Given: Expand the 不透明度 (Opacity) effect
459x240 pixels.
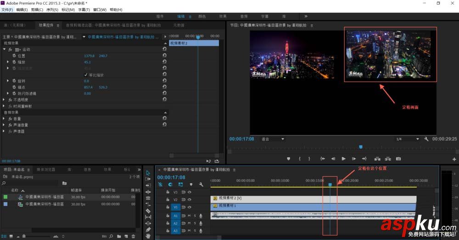Looking at the screenshot, I should click(5, 100).
